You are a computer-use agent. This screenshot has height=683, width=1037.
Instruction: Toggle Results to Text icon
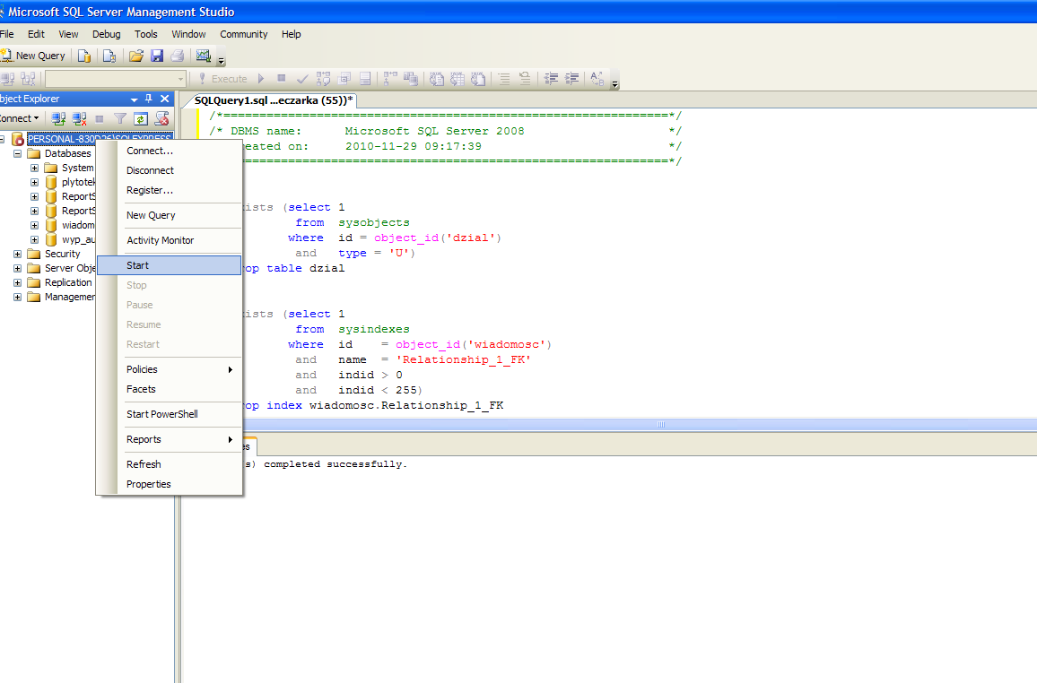(437, 79)
